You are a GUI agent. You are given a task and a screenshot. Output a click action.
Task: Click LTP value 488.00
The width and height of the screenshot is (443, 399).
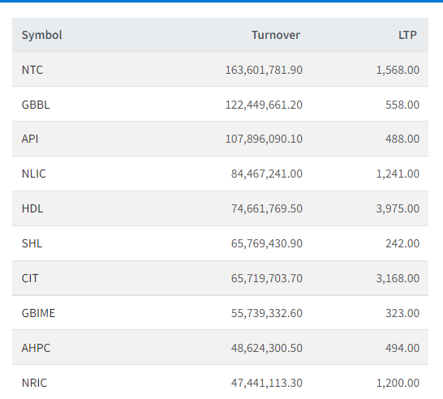click(402, 139)
